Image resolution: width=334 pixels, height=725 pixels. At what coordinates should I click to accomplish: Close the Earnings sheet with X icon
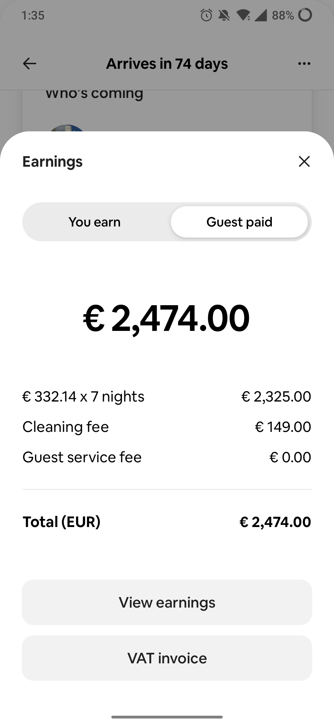[x=304, y=161]
